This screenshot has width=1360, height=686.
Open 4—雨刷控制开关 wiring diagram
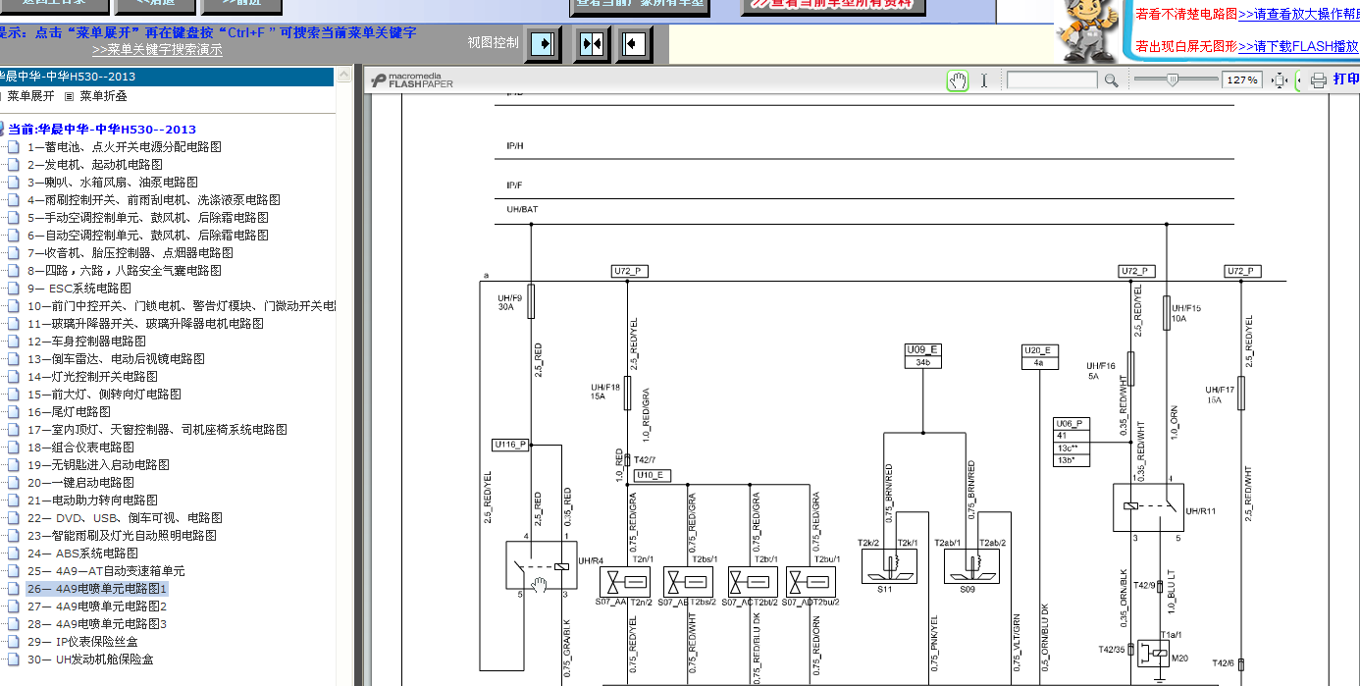click(154, 200)
